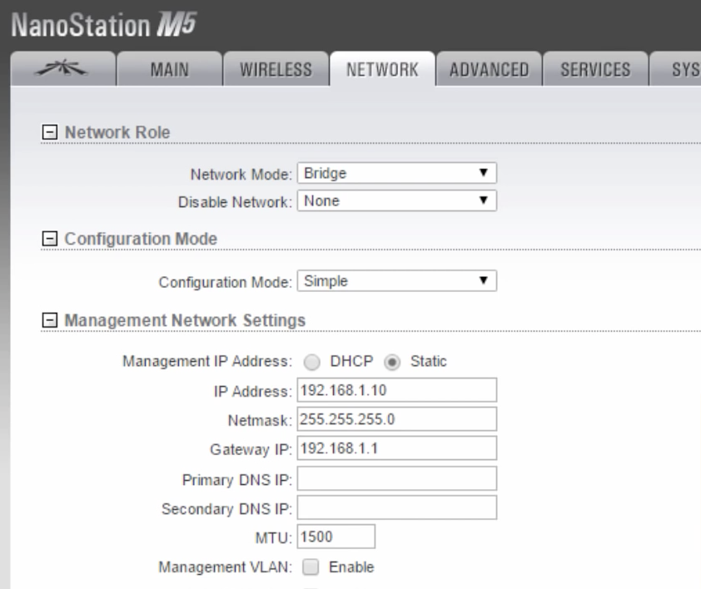
Task: Click the MTU field showing 1500
Action: point(336,537)
